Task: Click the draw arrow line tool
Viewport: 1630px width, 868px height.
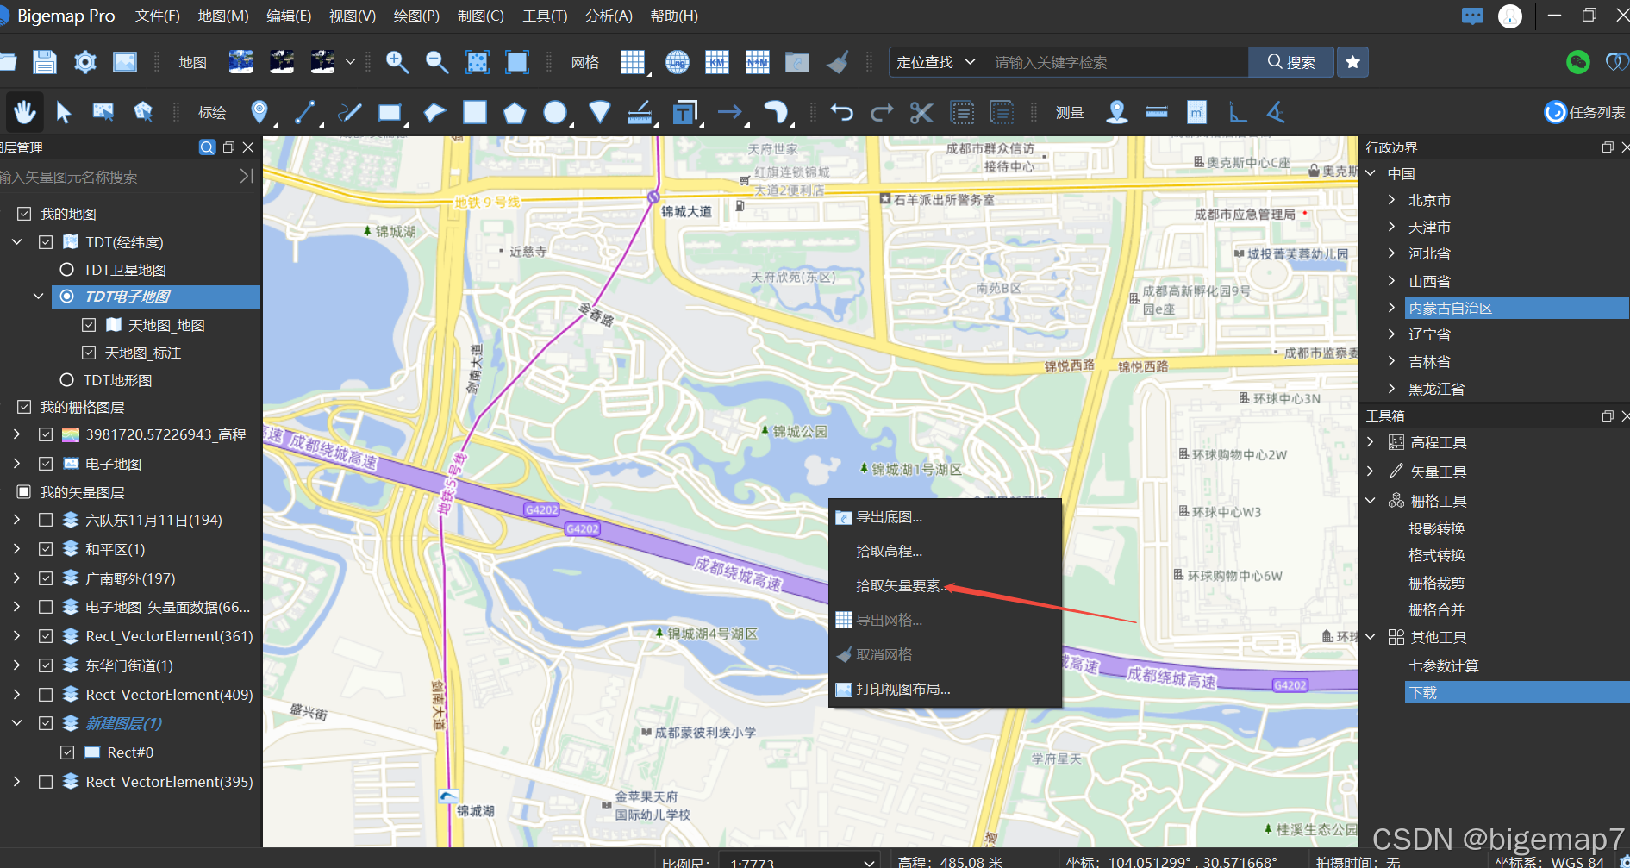Action: [729, 112]
